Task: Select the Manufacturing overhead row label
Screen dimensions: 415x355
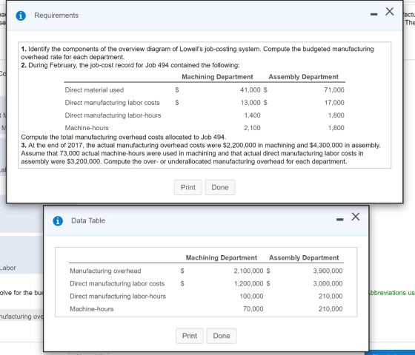Action: coord(105,271)
